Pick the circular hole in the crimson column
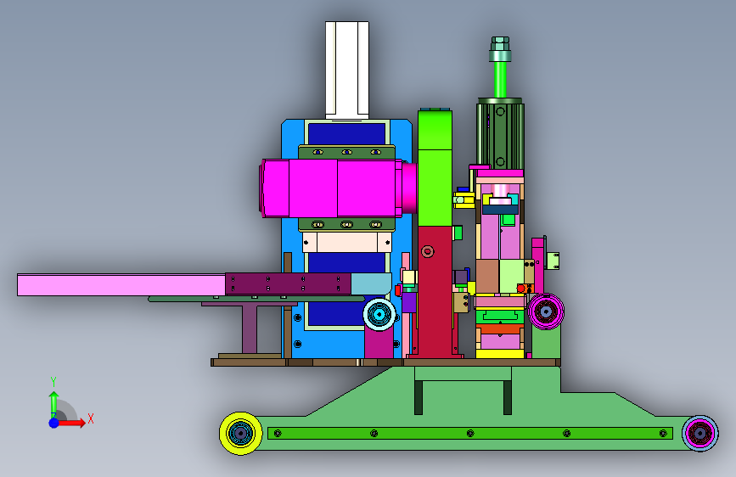 [x=427, y=251]
